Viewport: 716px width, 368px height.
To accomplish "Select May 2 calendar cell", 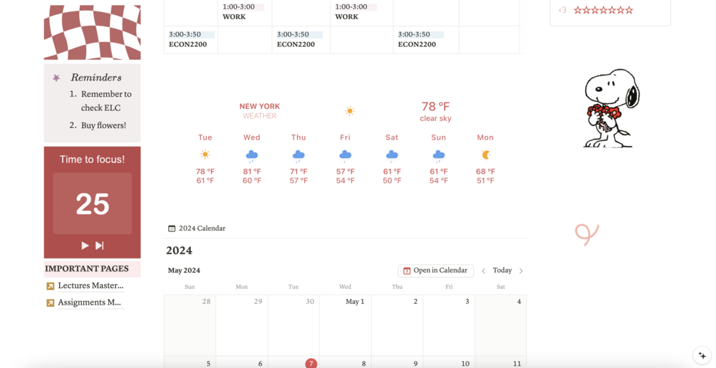I will [x=398, y=325].
